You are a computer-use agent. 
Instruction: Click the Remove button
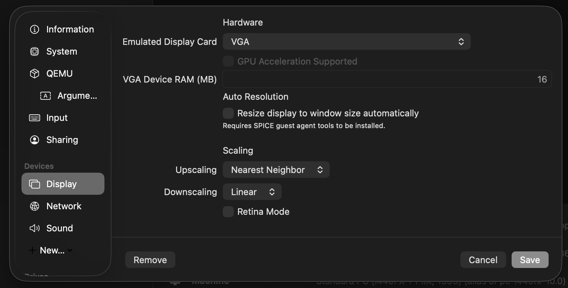coord(150,260)
